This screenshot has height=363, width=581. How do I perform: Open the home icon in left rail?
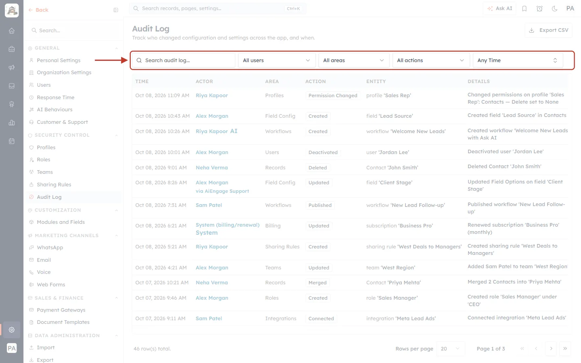click(x=12, y=31)
